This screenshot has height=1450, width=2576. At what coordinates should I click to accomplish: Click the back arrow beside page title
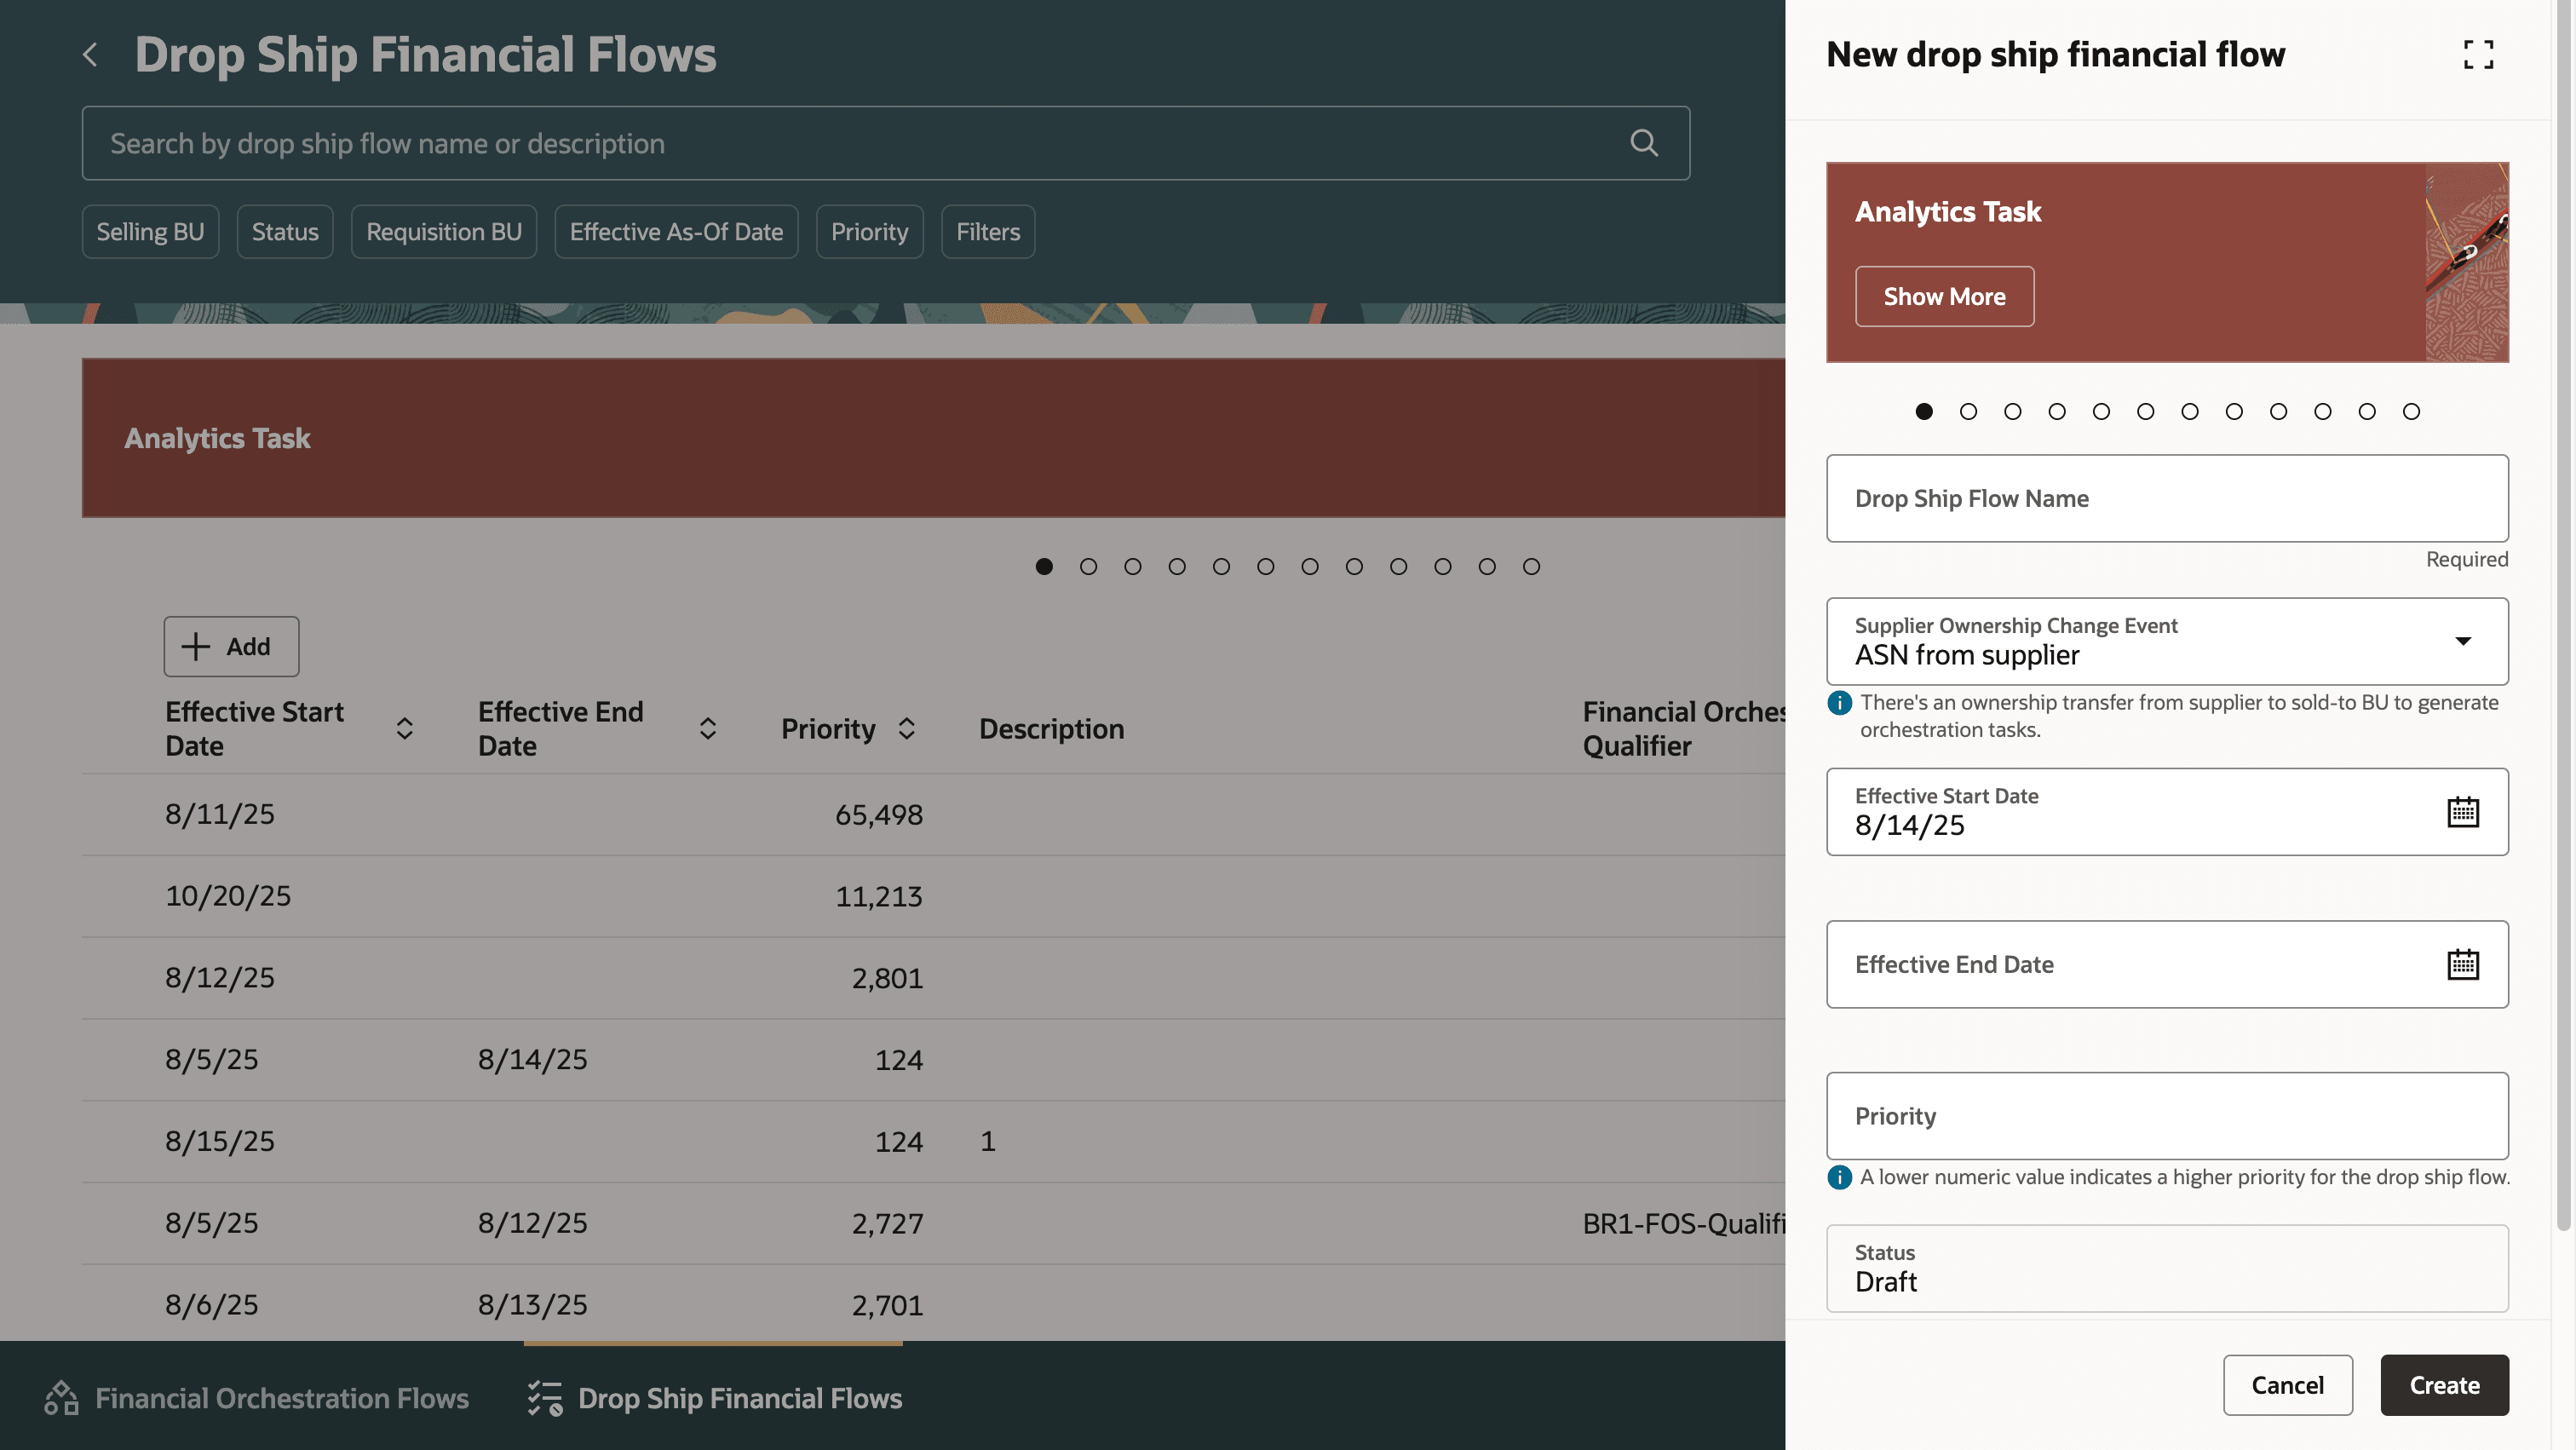click(90, 54)
